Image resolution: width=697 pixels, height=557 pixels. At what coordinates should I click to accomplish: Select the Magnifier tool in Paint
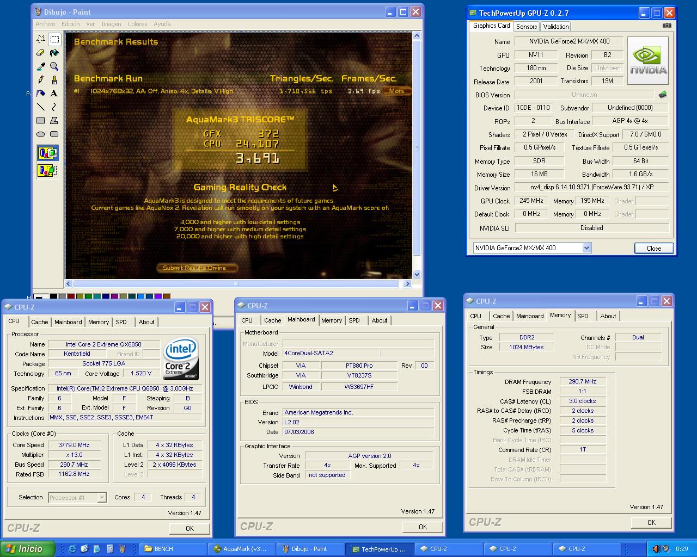tap(54, 66)
